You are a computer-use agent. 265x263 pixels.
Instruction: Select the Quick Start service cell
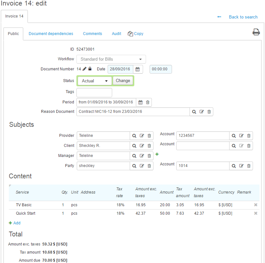(x=26, y=213)
